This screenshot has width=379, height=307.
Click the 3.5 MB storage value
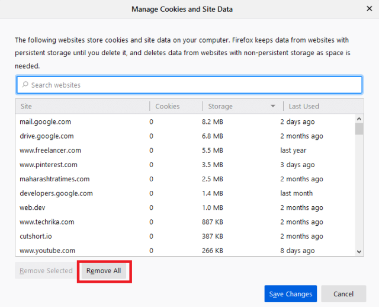click(x=213, y=165)
